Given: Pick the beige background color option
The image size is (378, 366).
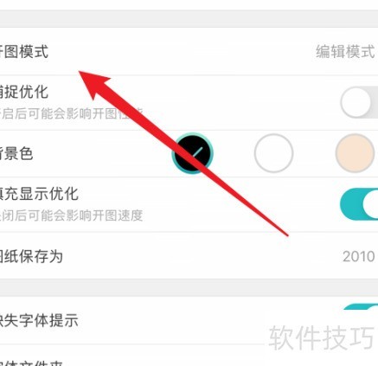Looking at the screenshot, I should coord(355,153).
